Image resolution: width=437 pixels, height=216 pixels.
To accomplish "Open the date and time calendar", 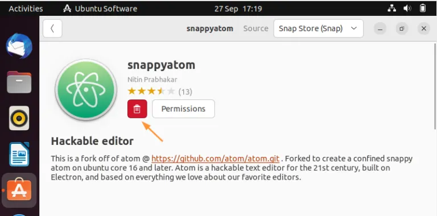I will pos(238,9).
